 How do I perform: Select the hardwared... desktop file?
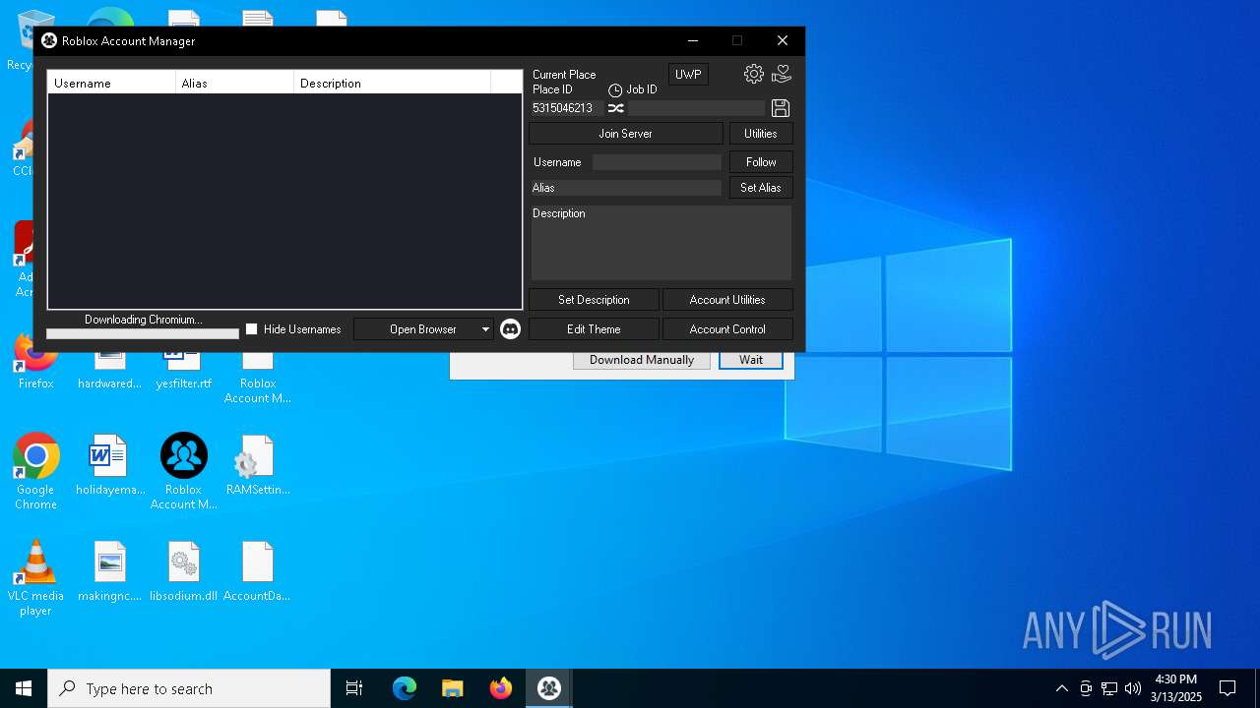pyautogui.click(x=109, y=371)
